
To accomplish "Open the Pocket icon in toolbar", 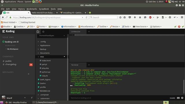I will [x=130, y=17].
